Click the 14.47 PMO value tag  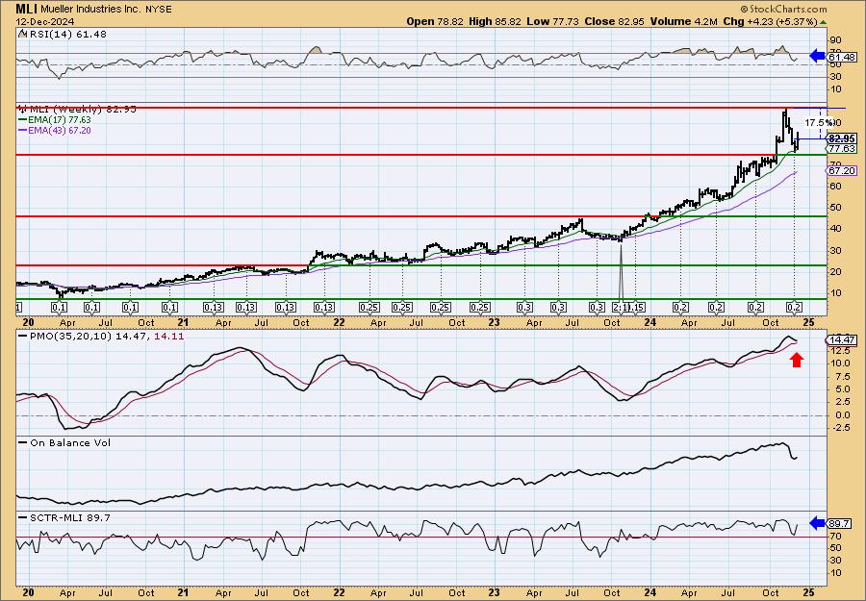(842, 340)
